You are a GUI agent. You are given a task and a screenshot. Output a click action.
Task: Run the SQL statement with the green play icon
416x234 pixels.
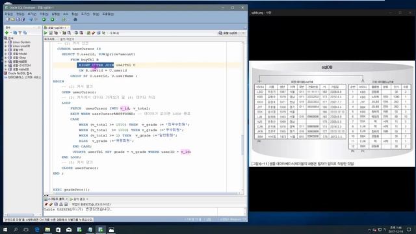(45, 33)
